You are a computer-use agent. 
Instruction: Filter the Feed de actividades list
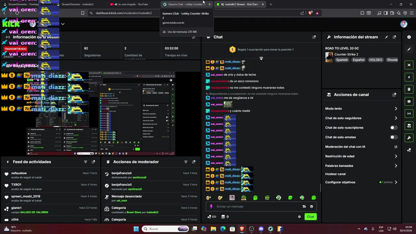85,162
